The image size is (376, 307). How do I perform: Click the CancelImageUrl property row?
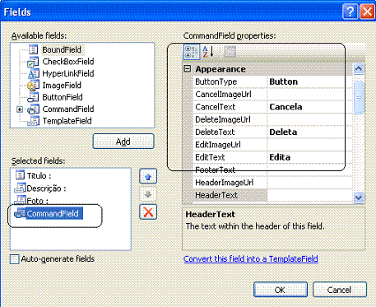tap(273, 95)
